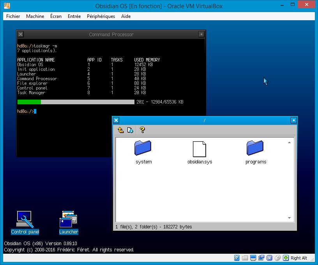Click the '7 application(s).' line
This screenshot has height=265, width=318.
click(37, 51)
